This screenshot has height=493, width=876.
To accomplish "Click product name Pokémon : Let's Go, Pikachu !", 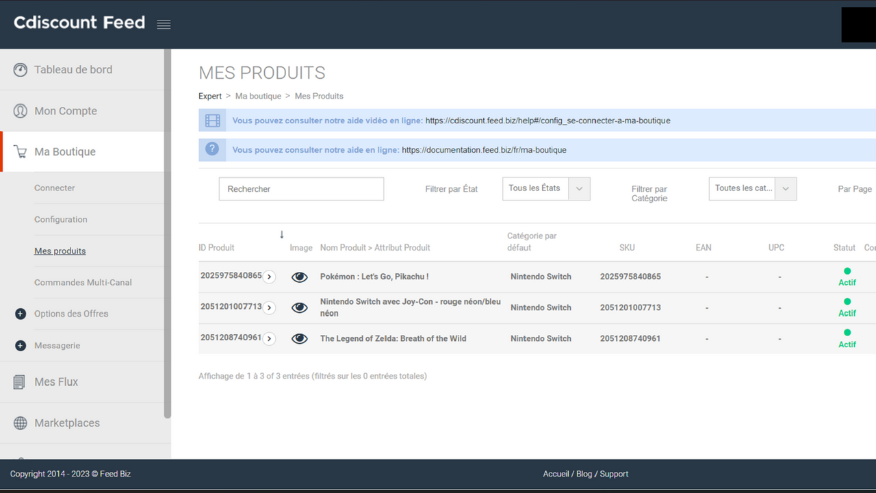I will (374, 277).
